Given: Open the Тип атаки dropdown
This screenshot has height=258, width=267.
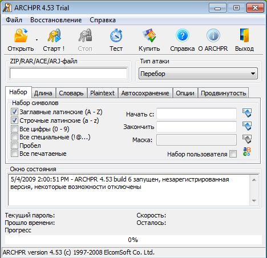Looking at the screenshot, I should pyautogui.click(x=198, y=74).
